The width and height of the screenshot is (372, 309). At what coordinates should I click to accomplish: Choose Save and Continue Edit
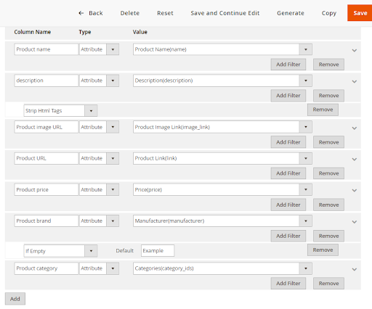pos(225,13)
